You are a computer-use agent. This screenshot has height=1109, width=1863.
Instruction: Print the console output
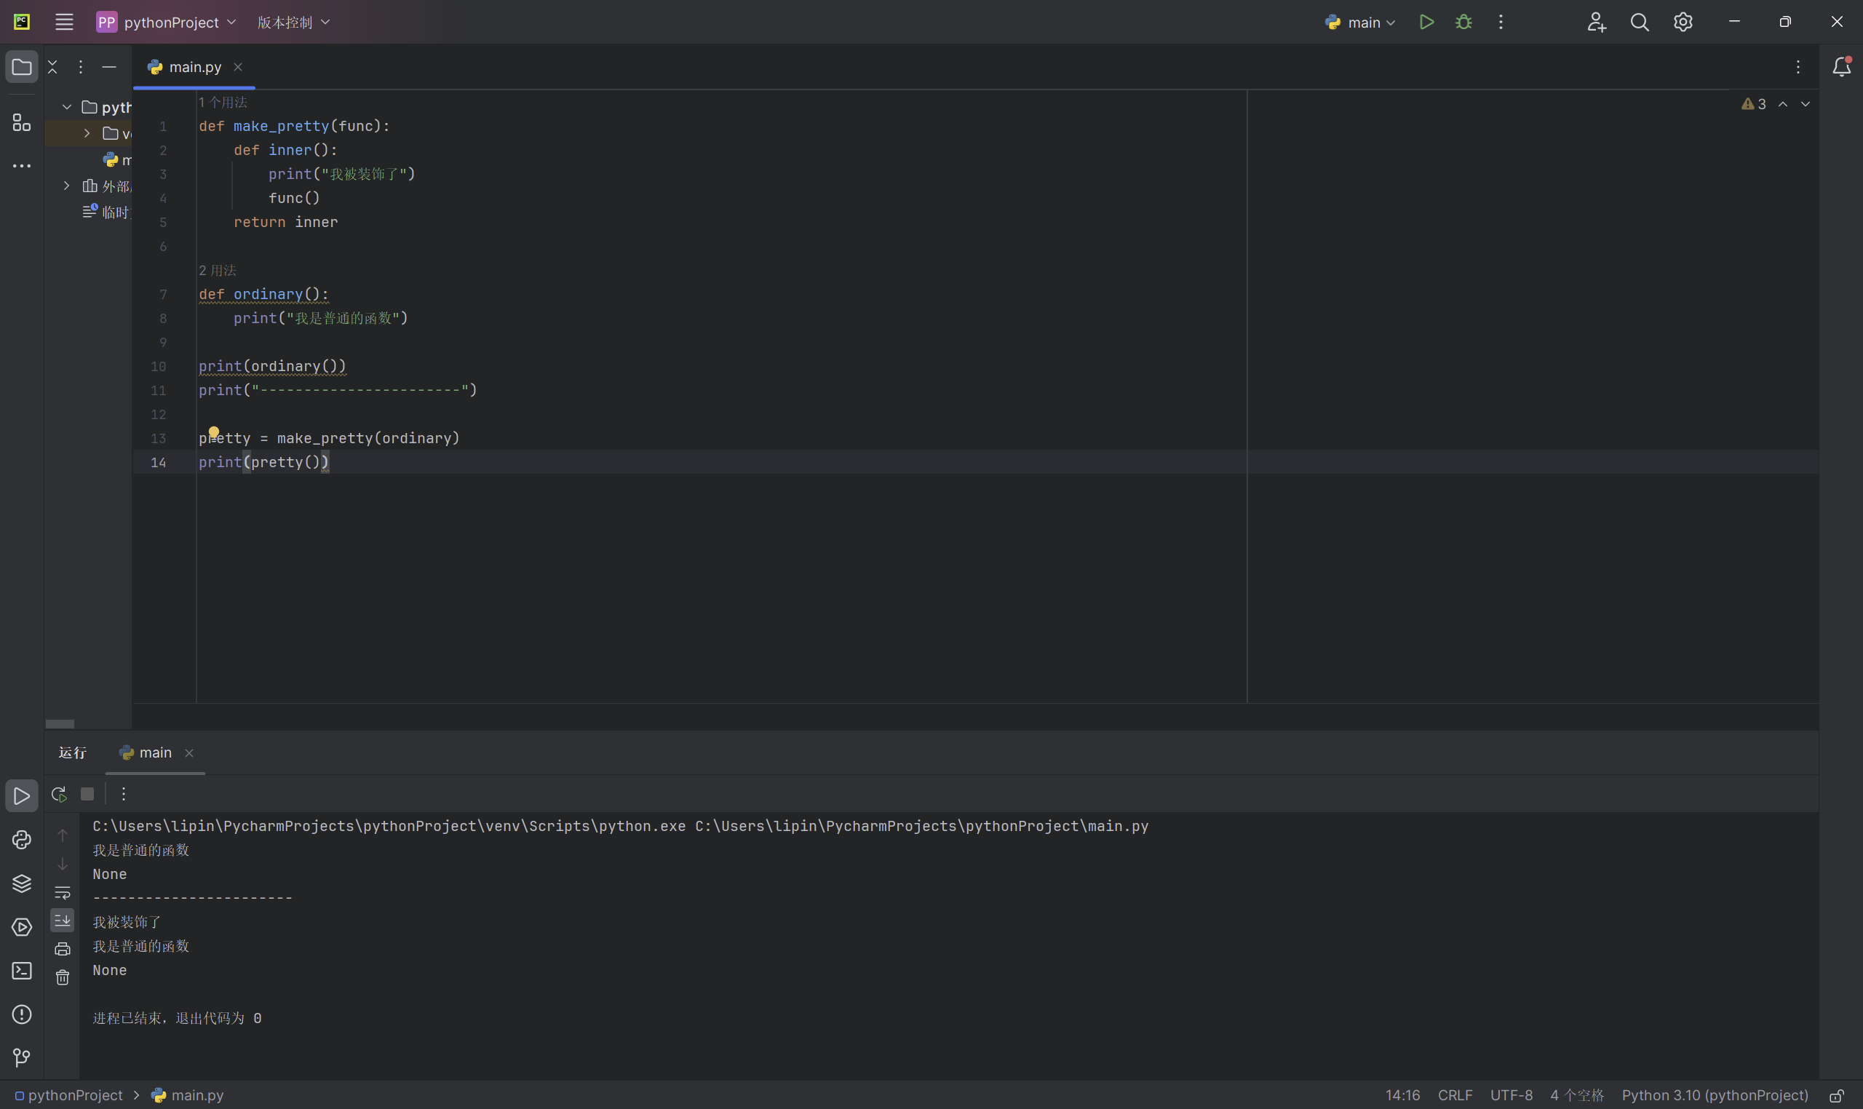point(63,949)
